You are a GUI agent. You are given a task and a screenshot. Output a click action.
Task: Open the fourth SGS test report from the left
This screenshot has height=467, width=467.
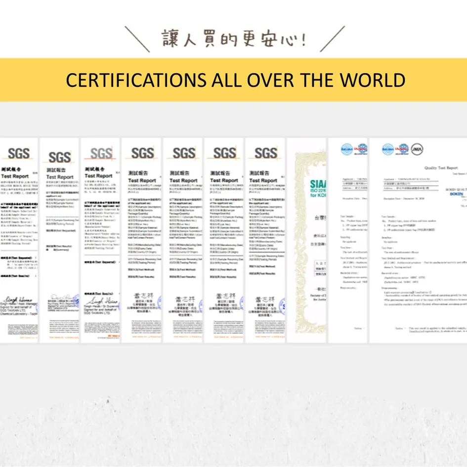pyautogui.click(x=141, y=240)
